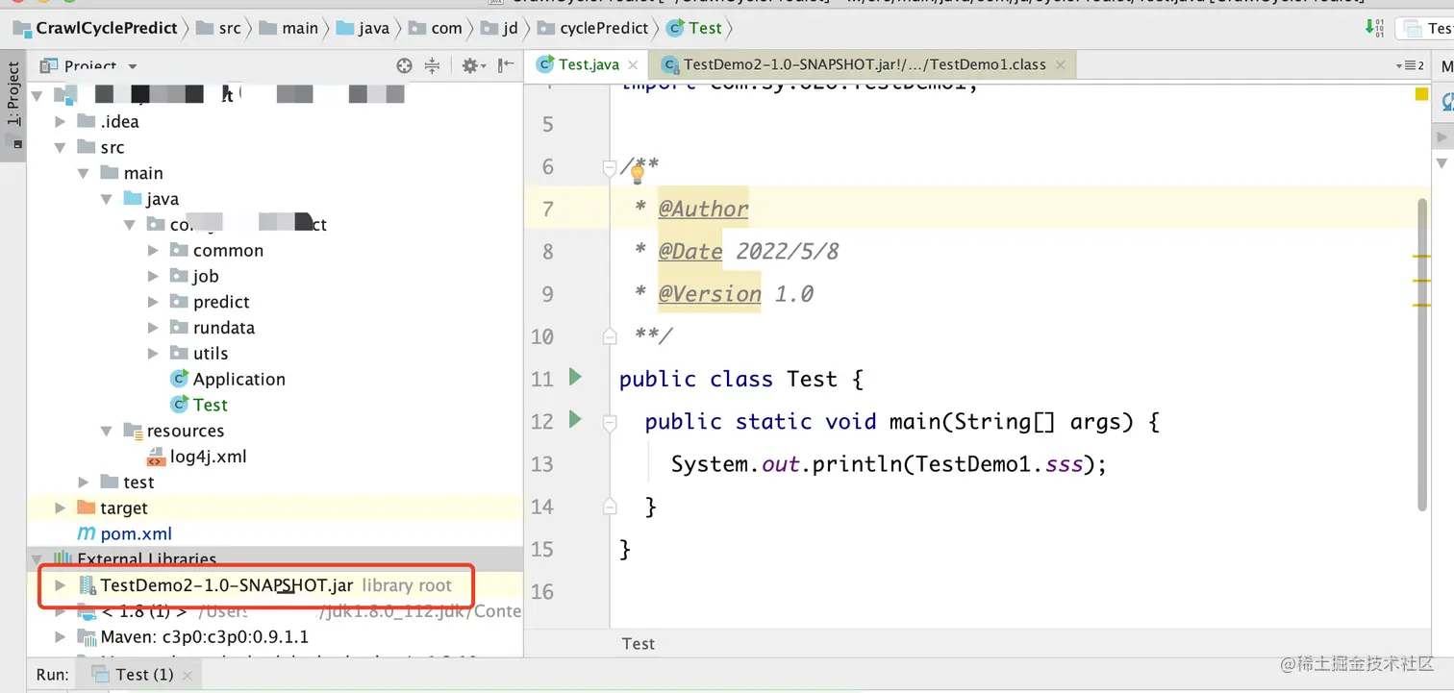
Task: Click Test class in the navigation bar
Action: click(x=693, y=28)
